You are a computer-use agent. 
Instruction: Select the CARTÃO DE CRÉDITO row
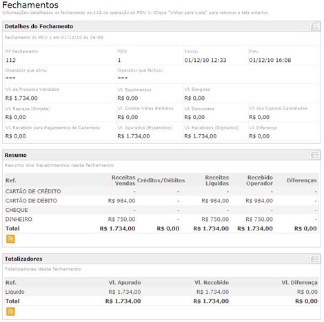[x=161, y=191]
